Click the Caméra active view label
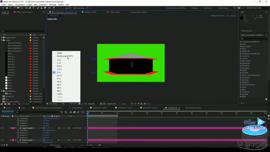 click(52, 19)
